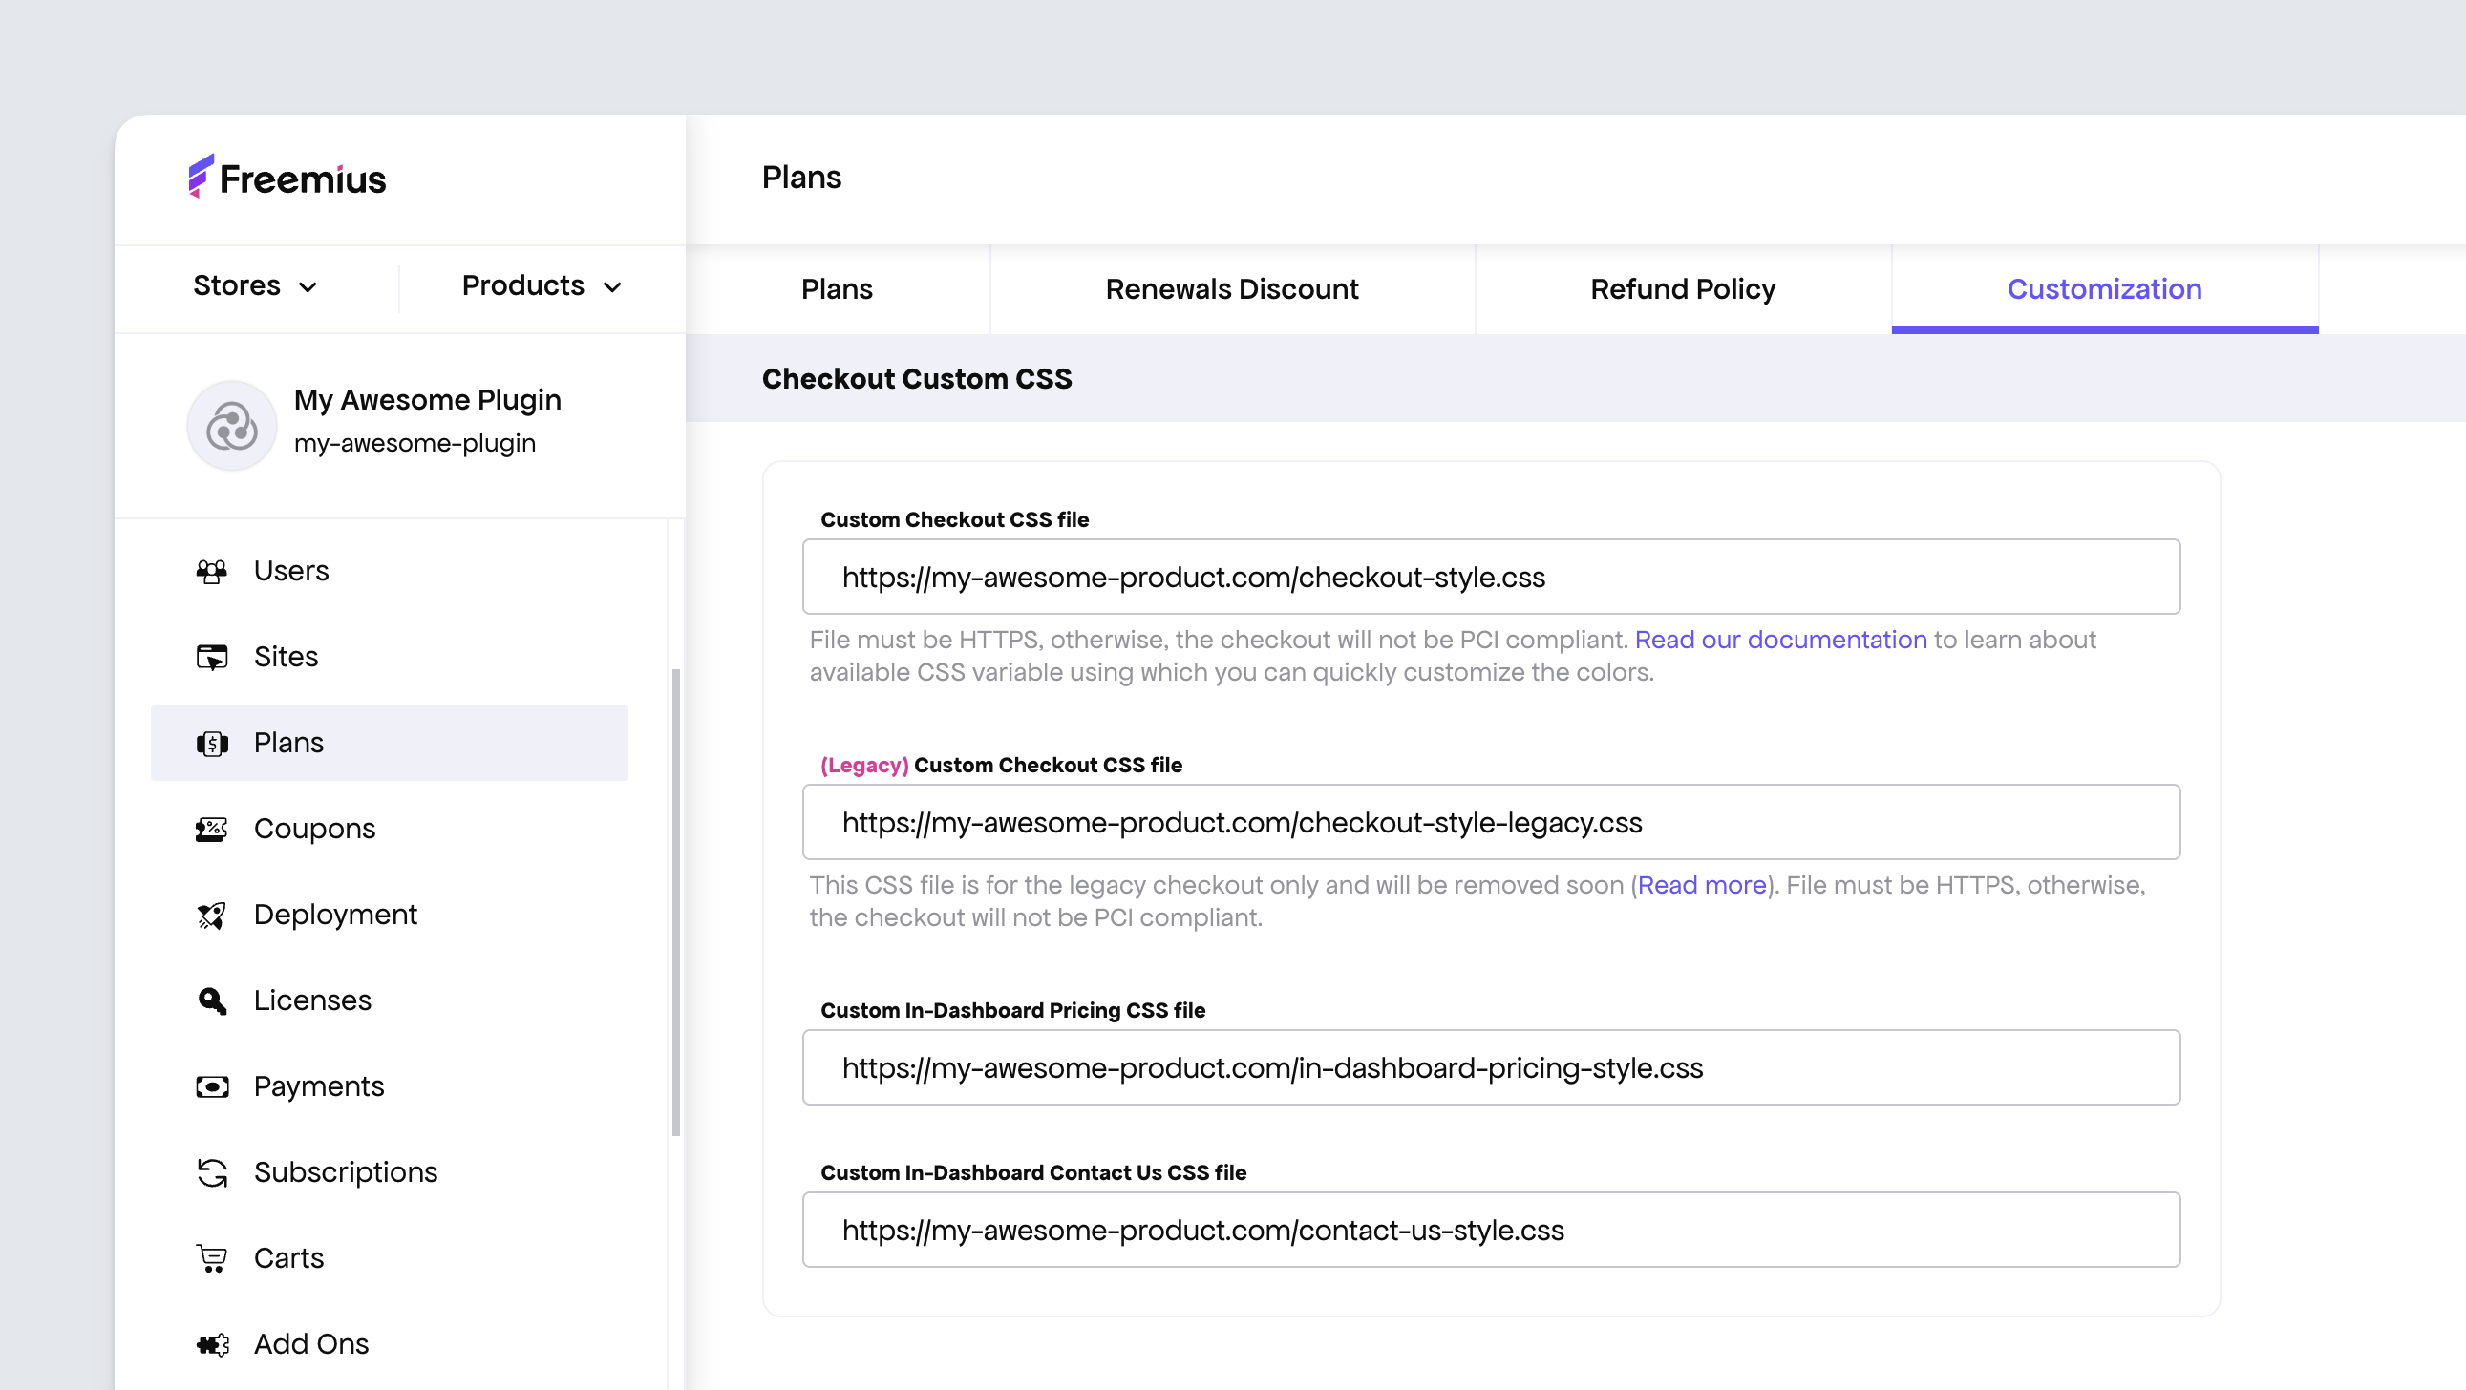Click the Subscriptions refresh icon
The height and width of the screenshot is (1390, 2466).
212,1173
